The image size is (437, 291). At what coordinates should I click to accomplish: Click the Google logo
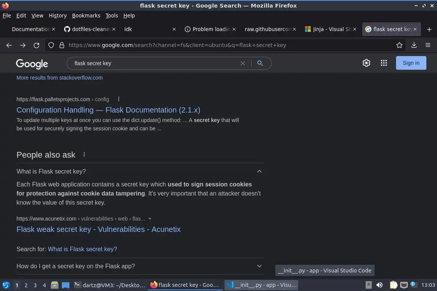coord(32,64)
